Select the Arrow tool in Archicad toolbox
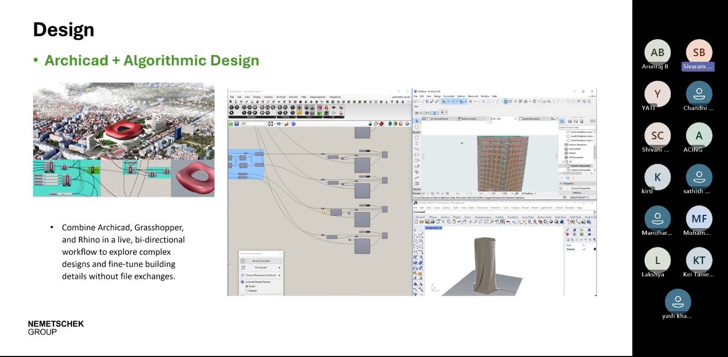This screenshot has height=357, width=728. tap(416, 121)
